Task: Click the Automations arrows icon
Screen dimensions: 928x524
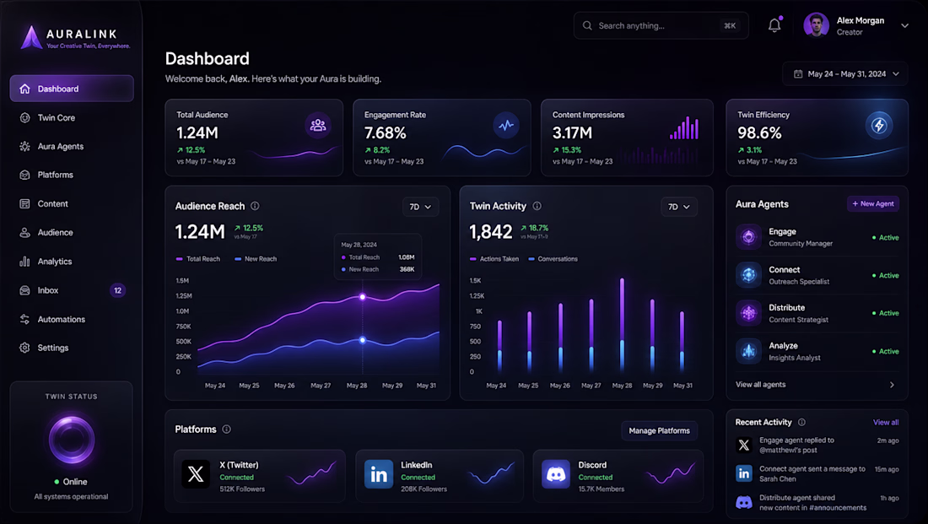Action: pos(24,319)
